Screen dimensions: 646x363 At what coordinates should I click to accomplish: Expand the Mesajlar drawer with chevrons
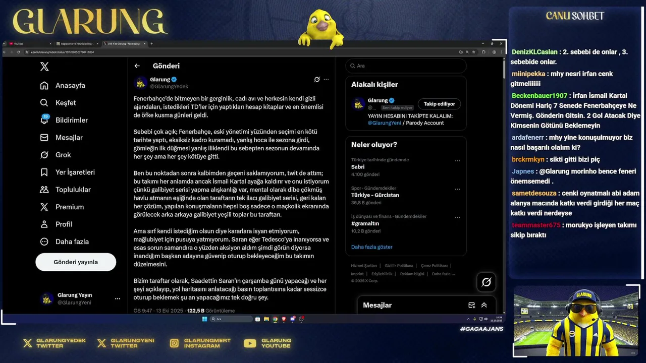tap(484, 305)
